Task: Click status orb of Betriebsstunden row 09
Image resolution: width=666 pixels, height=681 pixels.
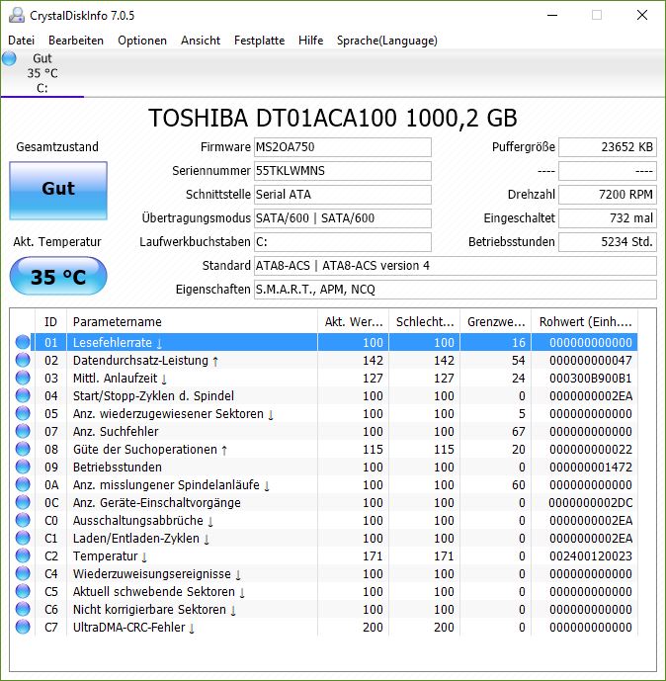Action: (23, 467)
